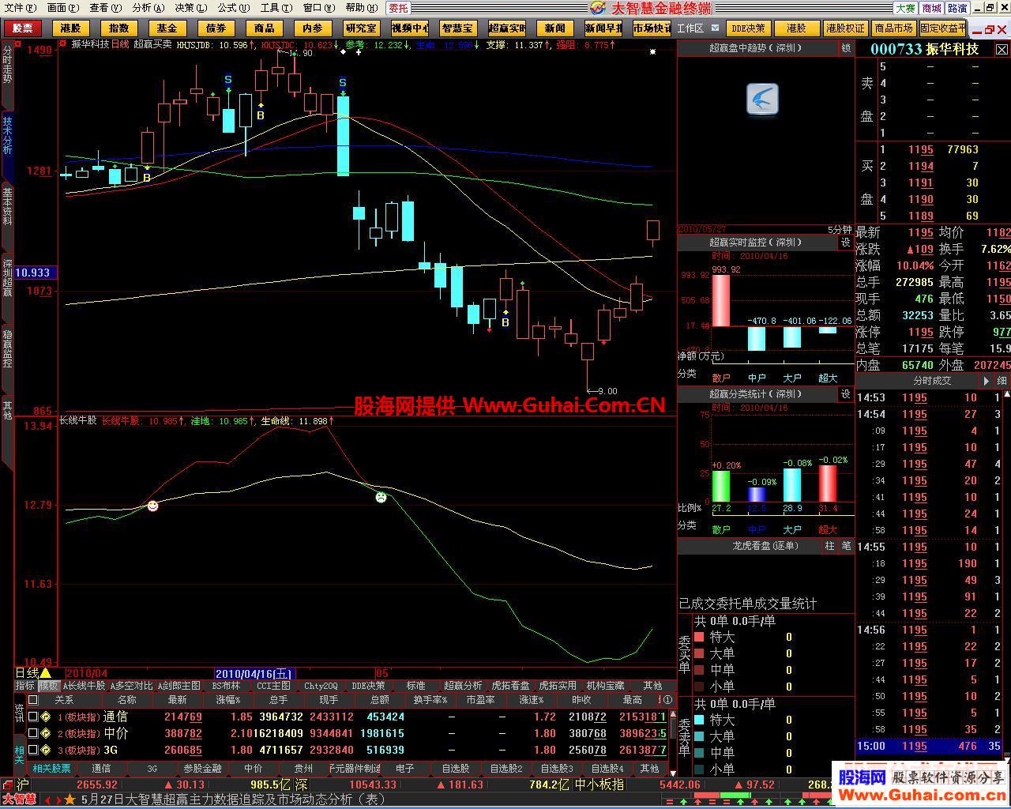Image resolution: width=1011 pixels, height=809 pixels.
Task: Tick the select-all checkbox in table header
Action: [33, 700]
